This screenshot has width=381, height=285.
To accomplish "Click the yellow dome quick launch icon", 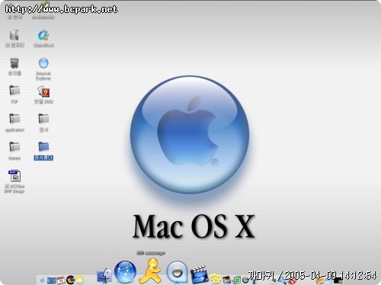I will tap(79, 280).
